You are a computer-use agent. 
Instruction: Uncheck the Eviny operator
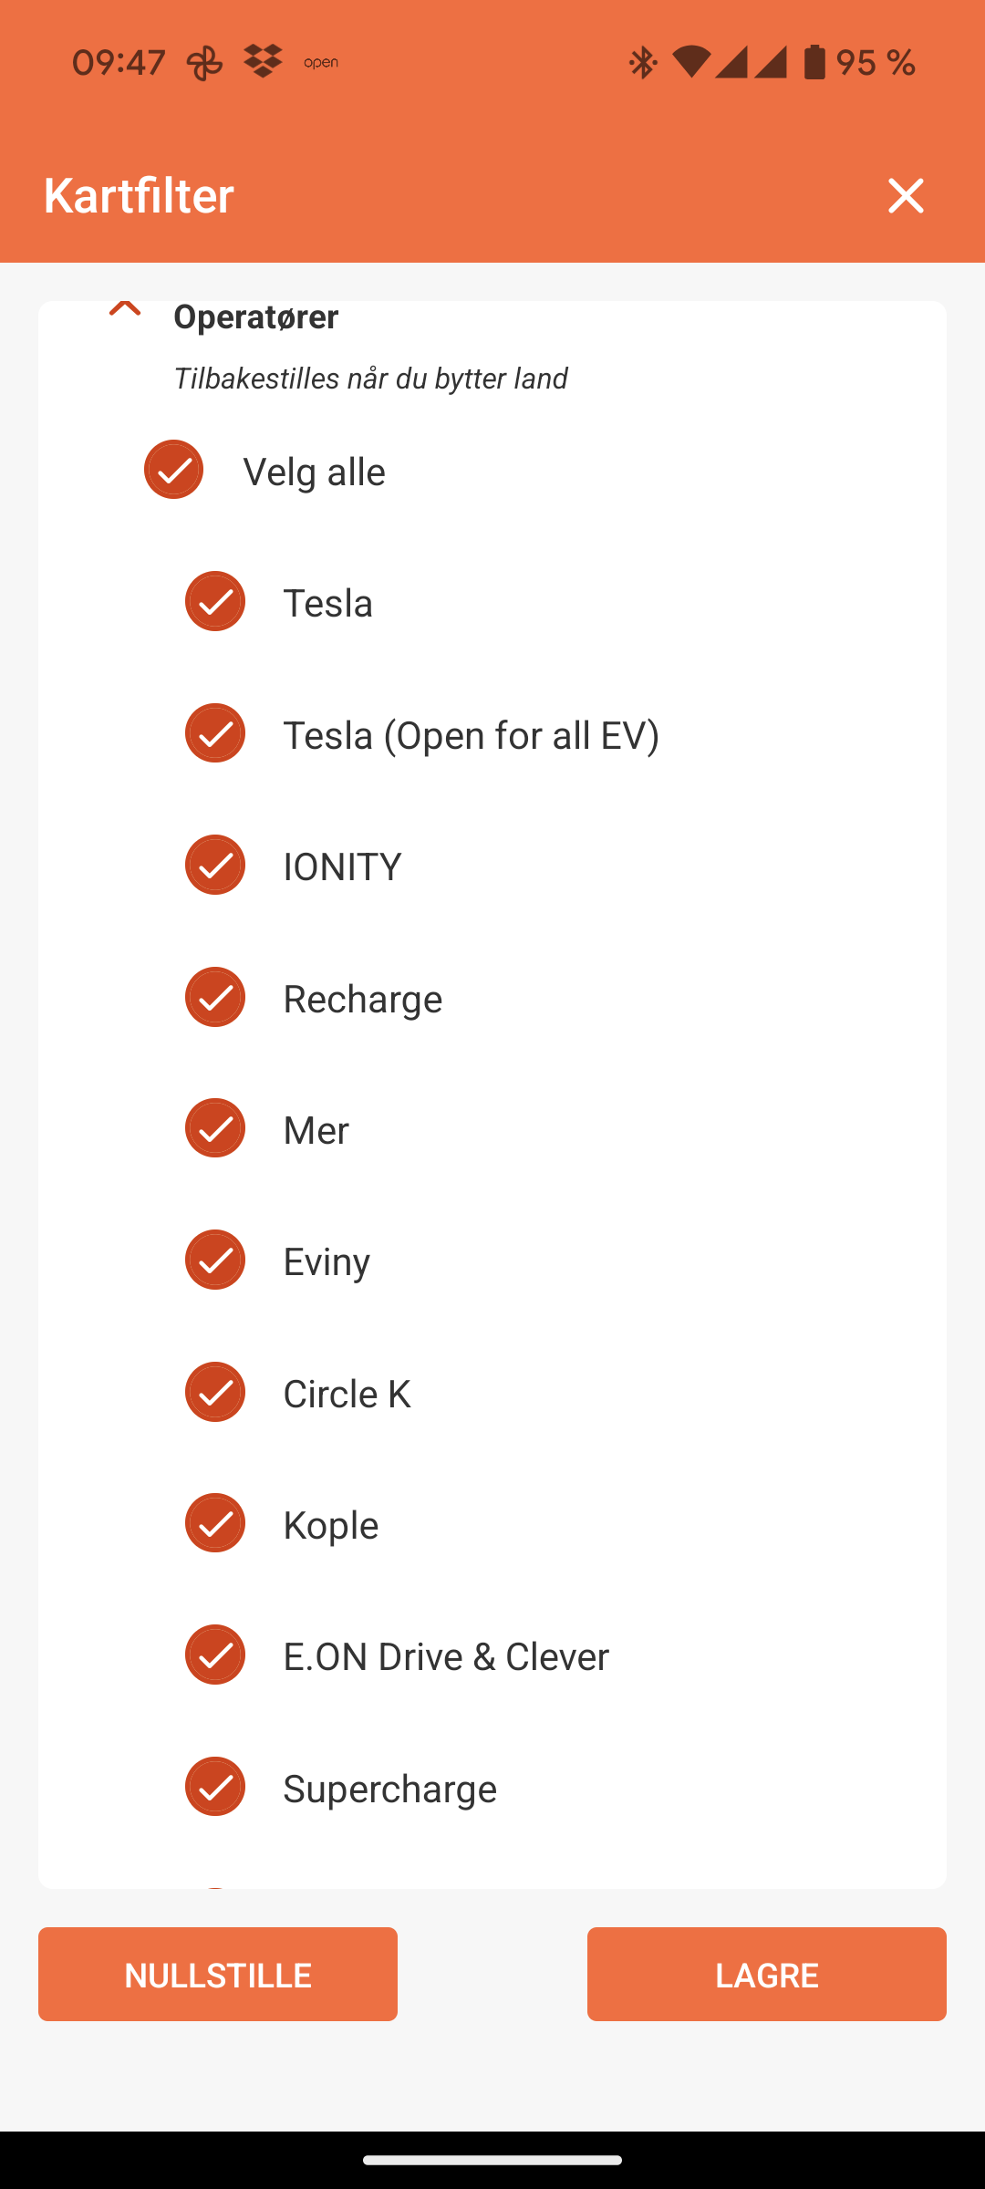[x=215, y=1260]
